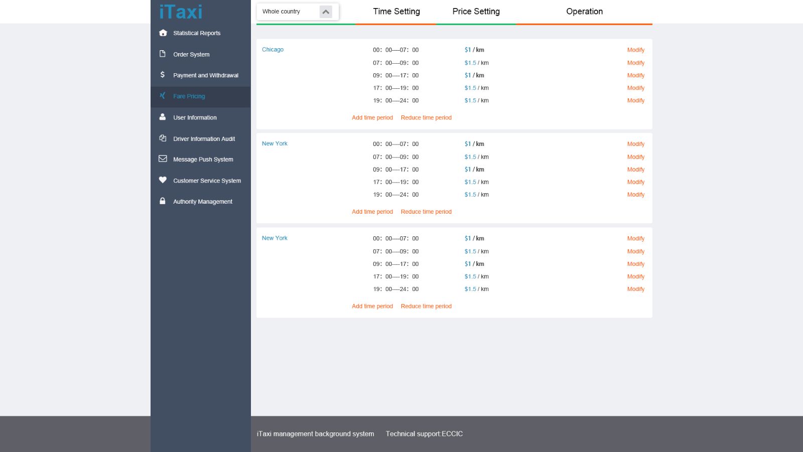
Task: Click the heart icon beside Customer Service System
Action: [x=163, y=180]
